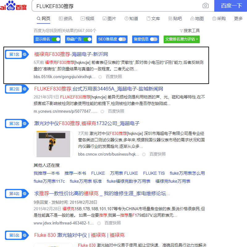Open the 采购 tab

click(x=219, y=19)
